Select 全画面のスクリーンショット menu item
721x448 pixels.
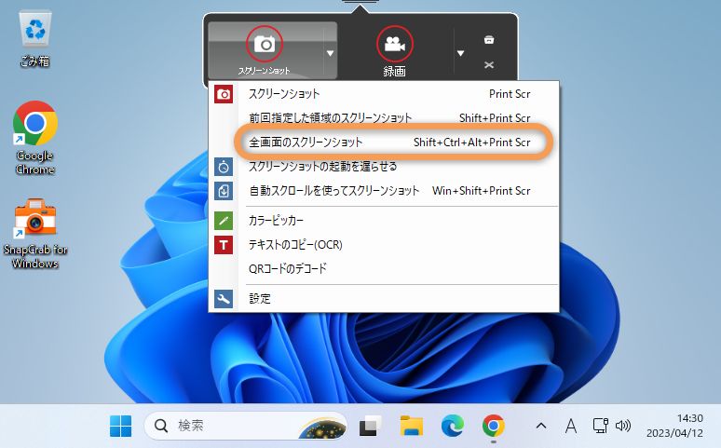point(384,143)
